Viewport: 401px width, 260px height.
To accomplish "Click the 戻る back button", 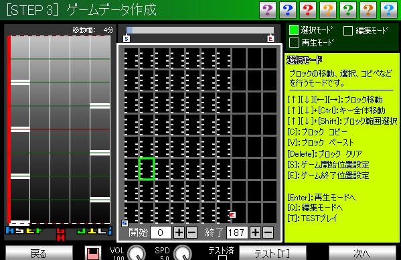I will tap(39, 253).
